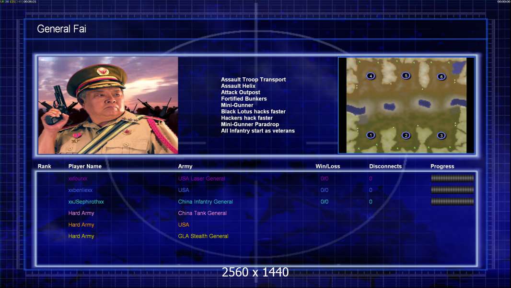Click the "GLA Stealth General" army entry

(203, 236)
